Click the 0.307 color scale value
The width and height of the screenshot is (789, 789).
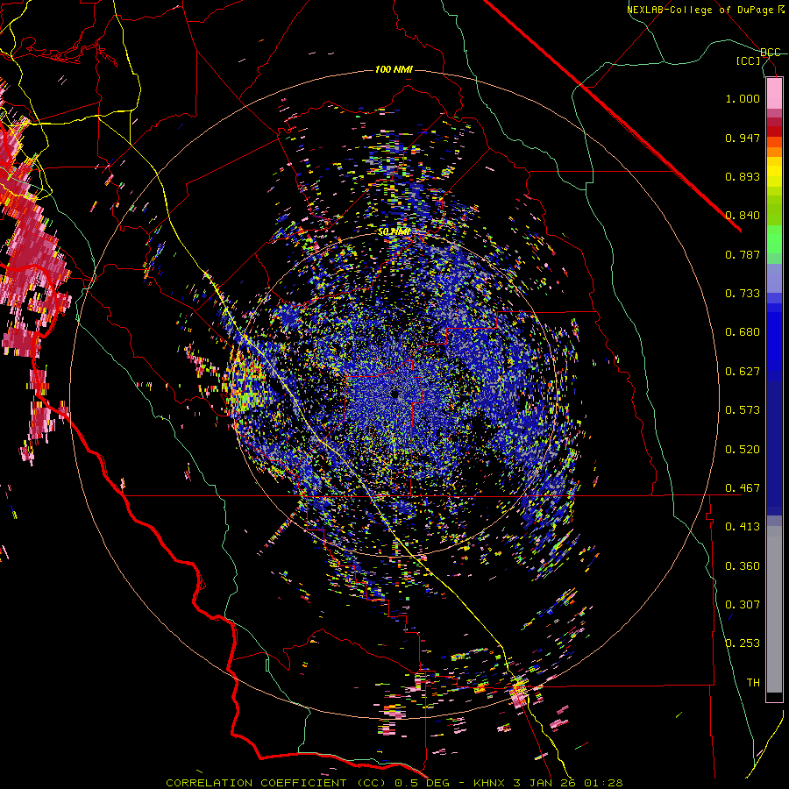(x=743, y=605)
